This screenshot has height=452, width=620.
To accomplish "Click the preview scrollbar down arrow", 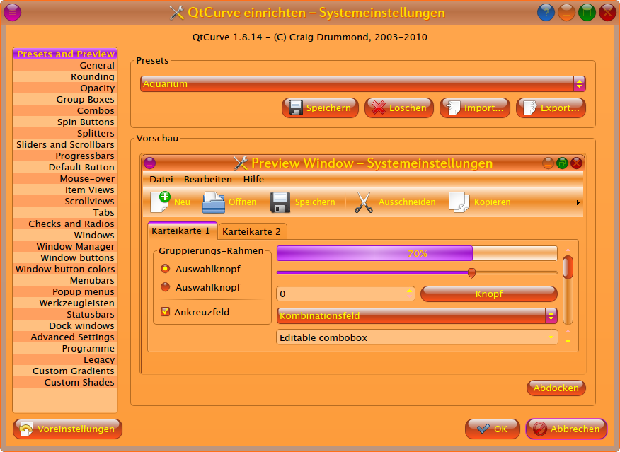I will pyautogui.click(x=568, y=342).
